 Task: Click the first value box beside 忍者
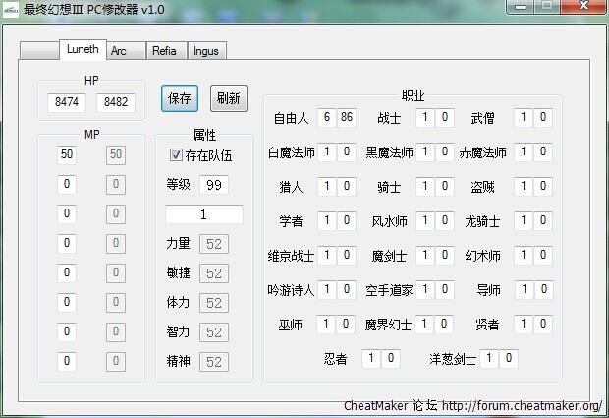(x=369, y=359)
